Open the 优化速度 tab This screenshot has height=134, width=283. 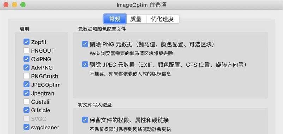coord(162,19)
